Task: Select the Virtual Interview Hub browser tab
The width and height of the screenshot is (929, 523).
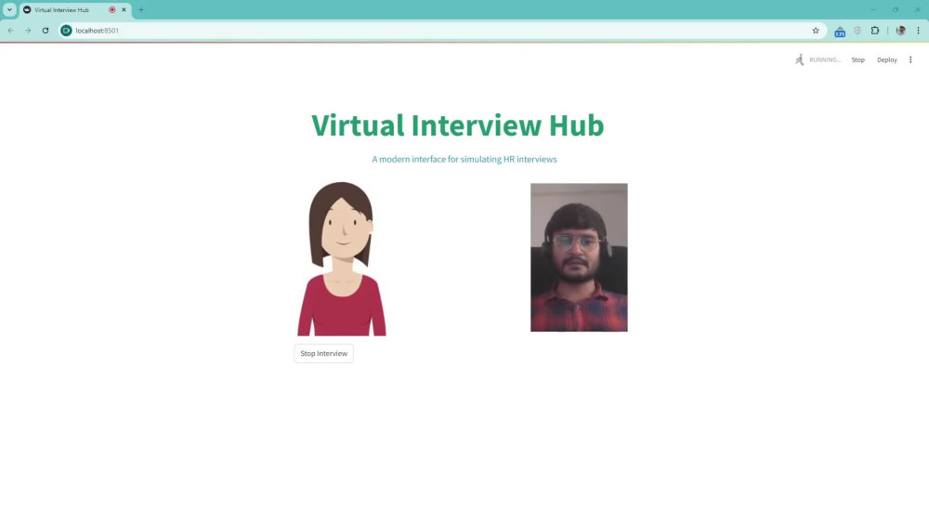Action: pyautogui.click(x=74, y=10)
